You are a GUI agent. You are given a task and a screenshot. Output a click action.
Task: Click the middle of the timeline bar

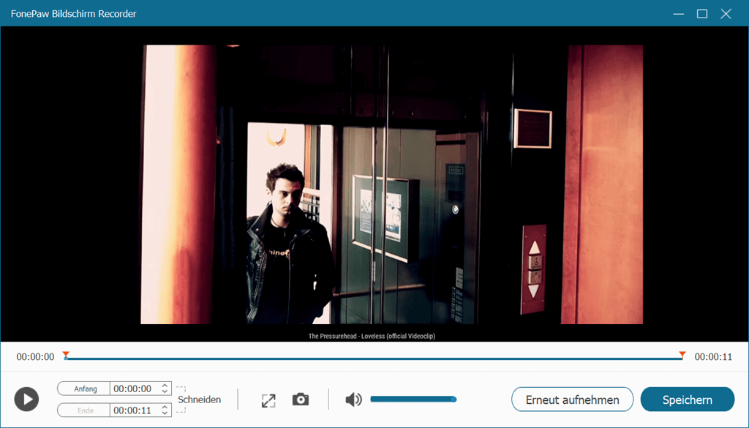click(374, 358)
